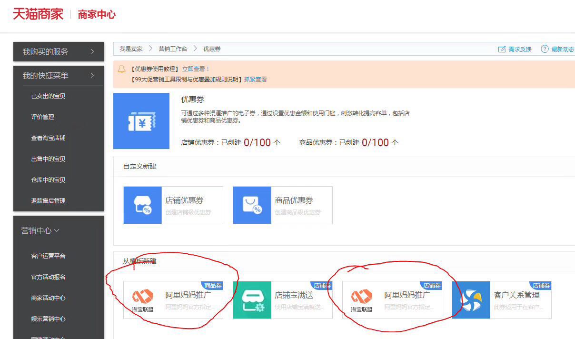
Task: Click 淘宝联盟 icon on the 商品券 card
Action: pos(142,300)
